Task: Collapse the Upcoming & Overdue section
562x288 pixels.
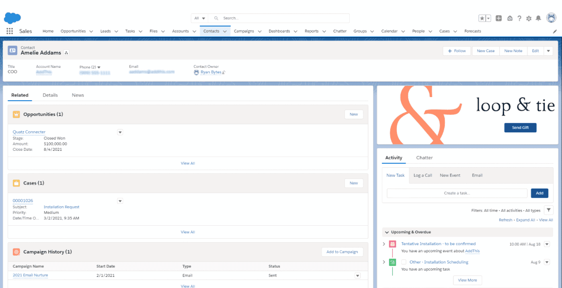Action: (387, 232)
